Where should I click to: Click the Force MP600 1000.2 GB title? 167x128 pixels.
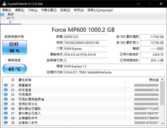pyautogui.click(x=83, y=30)
